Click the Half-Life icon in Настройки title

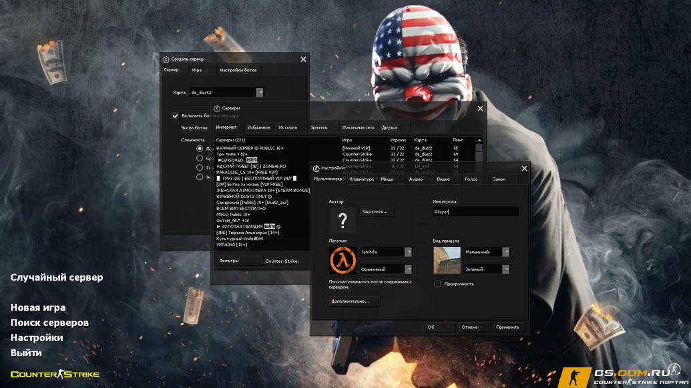click(x=316, y=168)
